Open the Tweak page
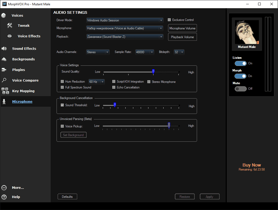Image resolution: width=278 pixels, height=210 pixels. click(x=24, y=25)
